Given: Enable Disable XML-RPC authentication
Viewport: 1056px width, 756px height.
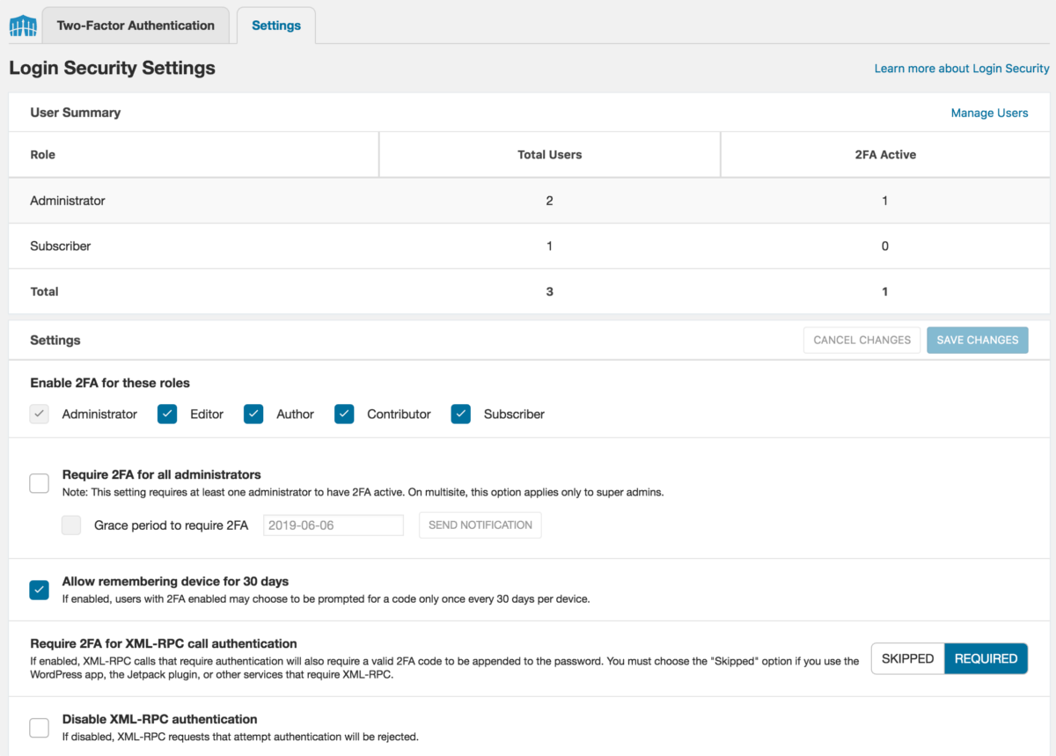Looking at the screenshot, I should point(39,727).
